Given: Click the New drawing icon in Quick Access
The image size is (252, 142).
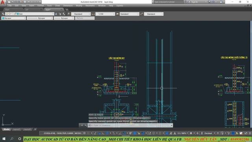Looking at the screenshot, I should (x=9, y=2).
